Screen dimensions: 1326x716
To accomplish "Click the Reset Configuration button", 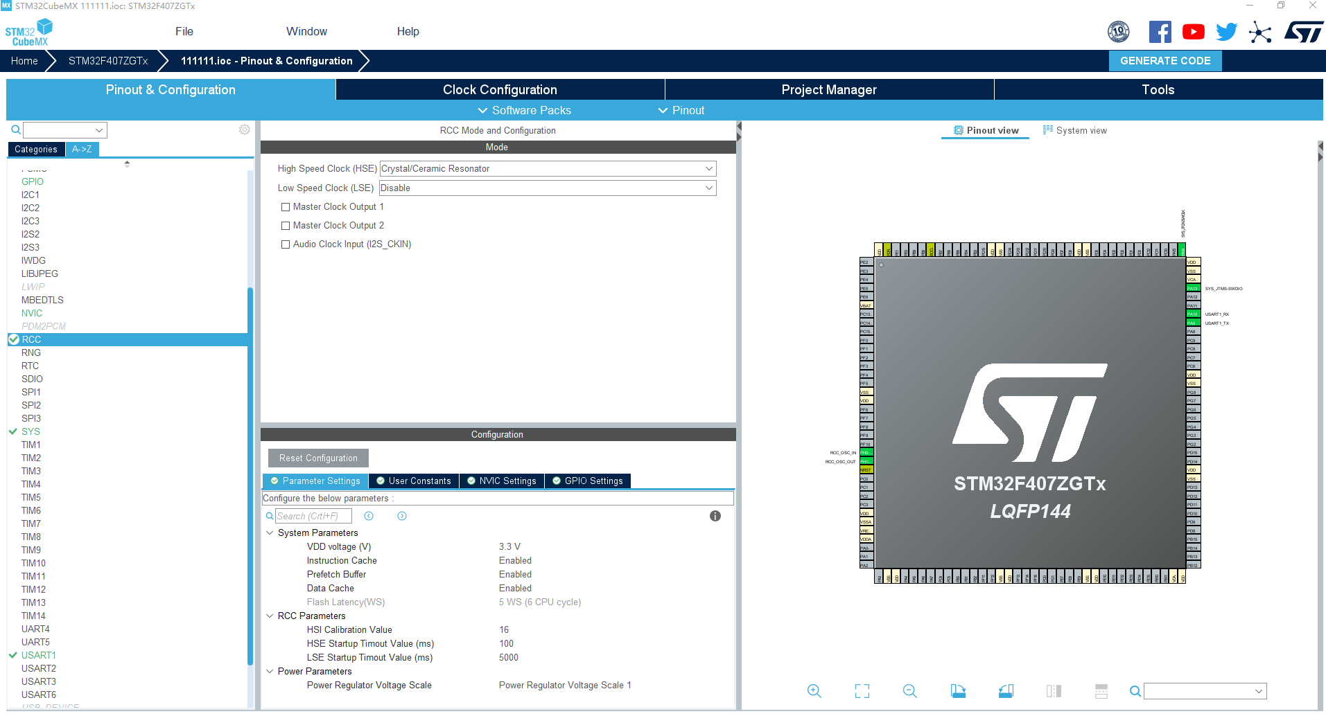I will (317, 458).
